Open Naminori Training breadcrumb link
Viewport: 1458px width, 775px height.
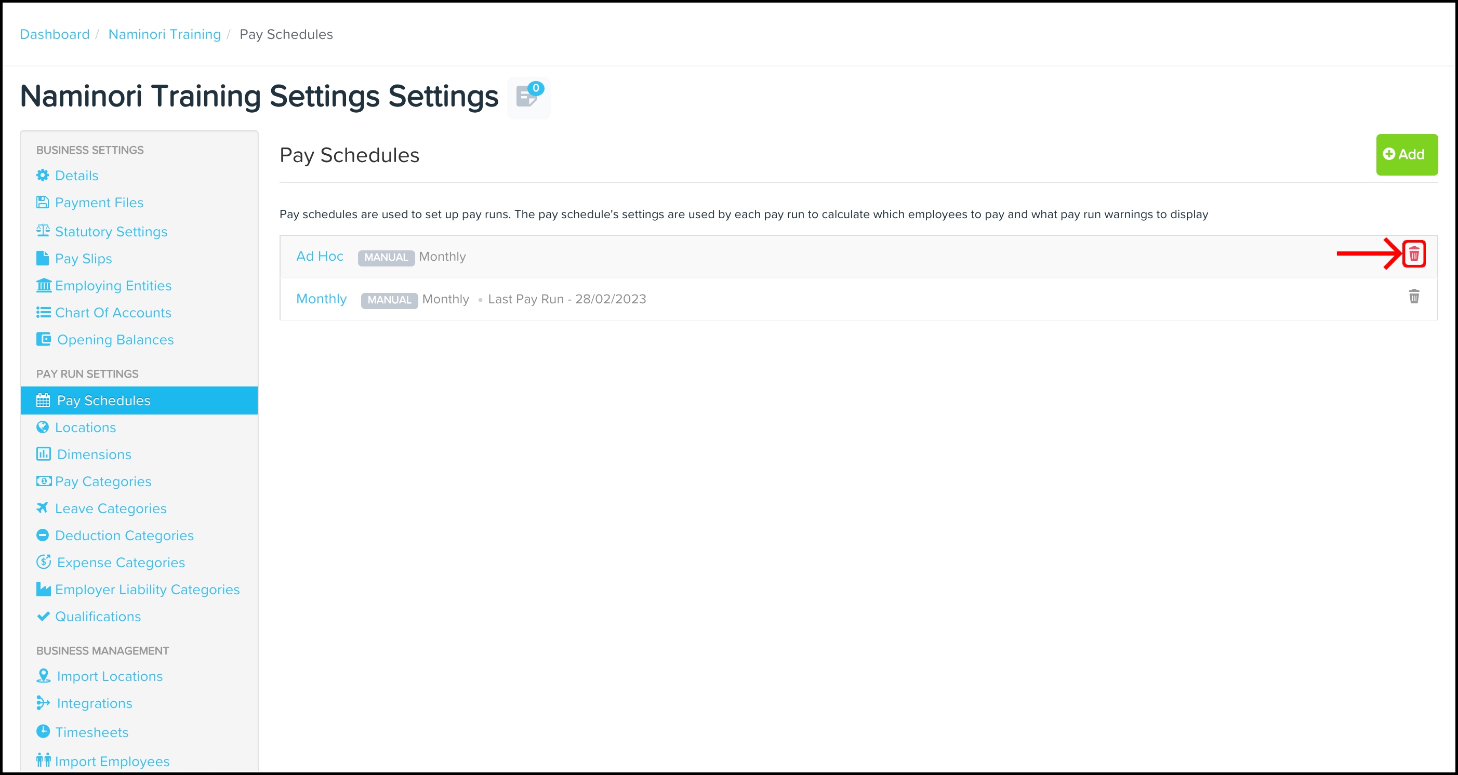[x=164, y=34]
